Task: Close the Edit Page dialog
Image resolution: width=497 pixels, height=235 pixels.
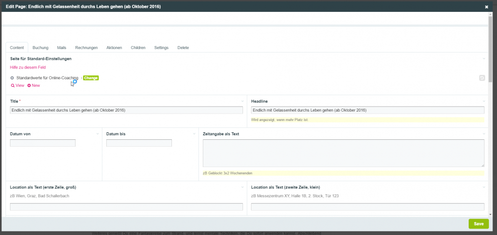Action: tap(486, 7)
